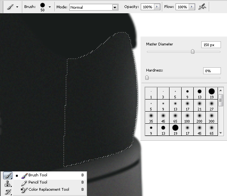Select hard round 13 brush in first row
Screen dimensions: 227x196
point(199,93)
